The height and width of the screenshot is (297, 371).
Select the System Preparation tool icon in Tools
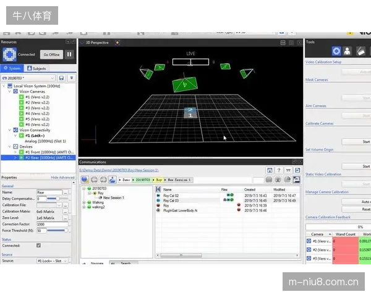(x=336, y=51)
